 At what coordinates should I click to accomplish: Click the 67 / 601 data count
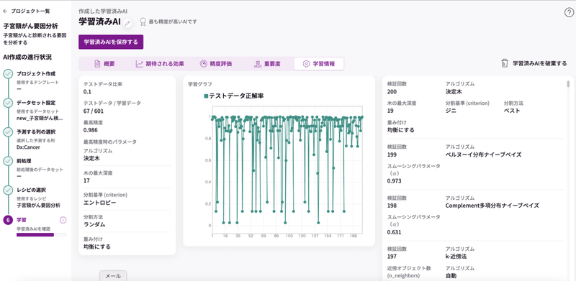(94, 111)
